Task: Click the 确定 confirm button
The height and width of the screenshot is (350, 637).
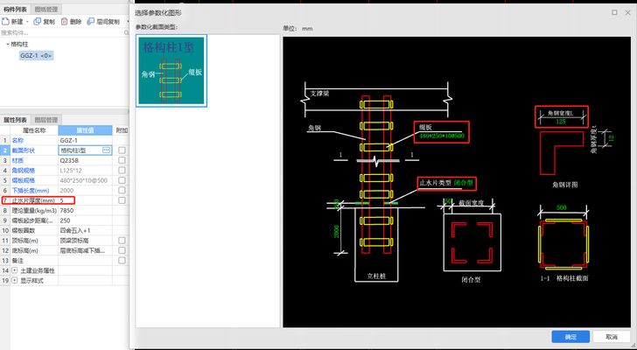Action: pyautogui.click(x=570, y=336)
